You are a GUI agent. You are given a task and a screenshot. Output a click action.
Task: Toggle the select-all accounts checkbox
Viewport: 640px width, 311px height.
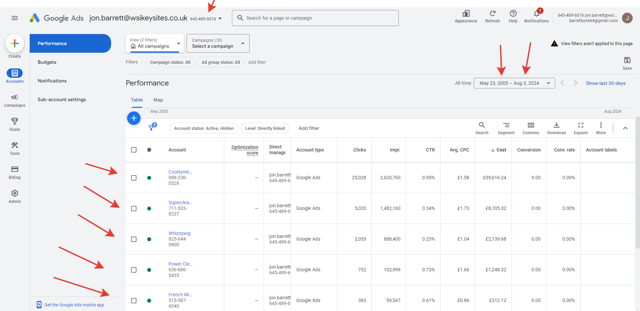pos(134,150)
